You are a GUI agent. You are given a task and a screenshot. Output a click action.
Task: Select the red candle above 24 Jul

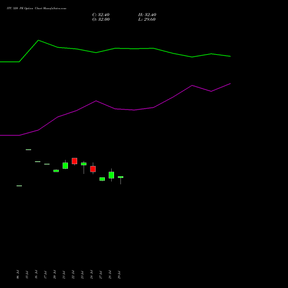click(93, 169)
